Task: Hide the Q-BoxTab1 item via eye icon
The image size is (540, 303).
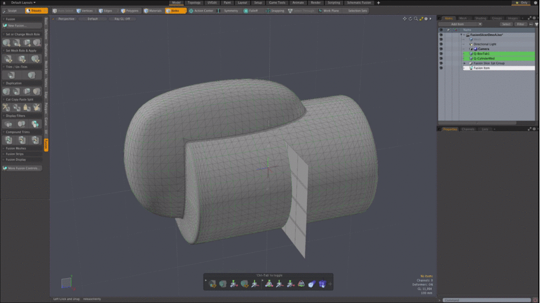Action: tap(441, 54)
